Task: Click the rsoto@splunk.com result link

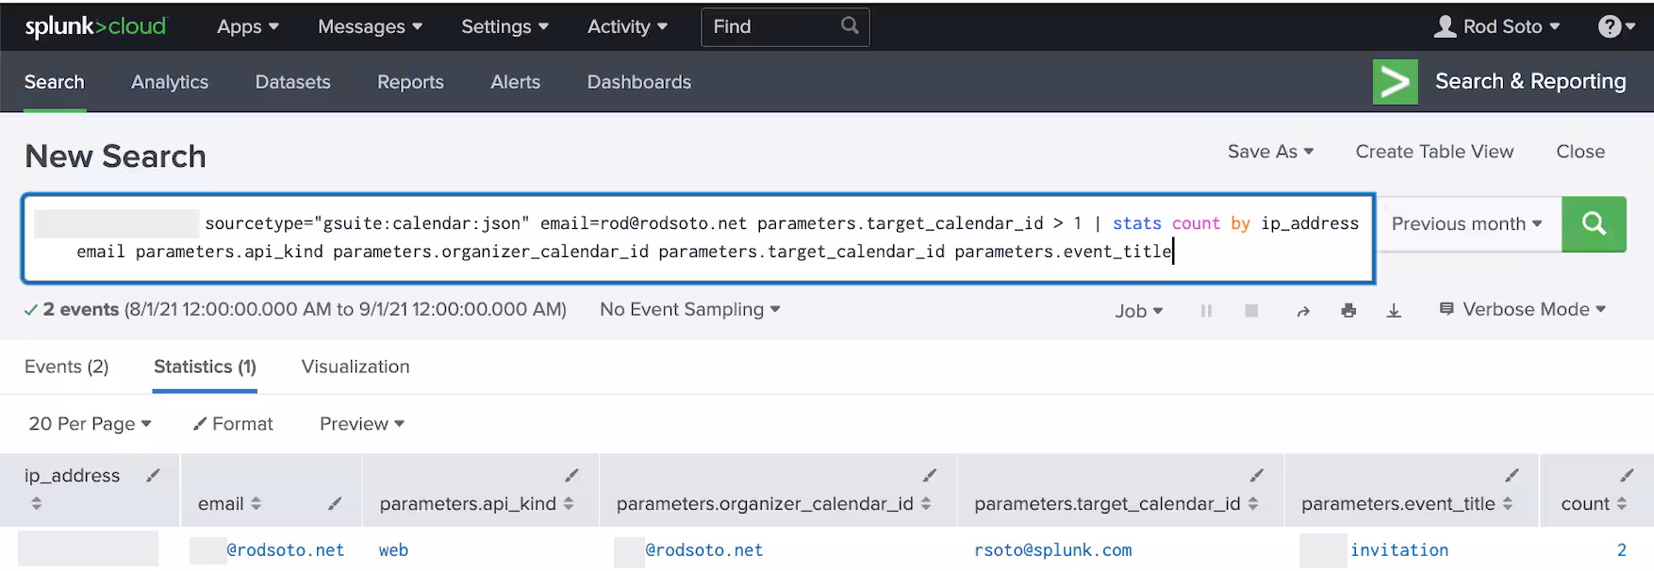Action: [1052, 550]
